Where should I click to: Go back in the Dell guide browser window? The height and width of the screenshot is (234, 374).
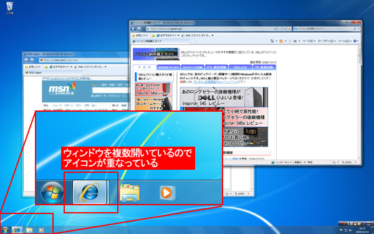(x=134, y=29)
